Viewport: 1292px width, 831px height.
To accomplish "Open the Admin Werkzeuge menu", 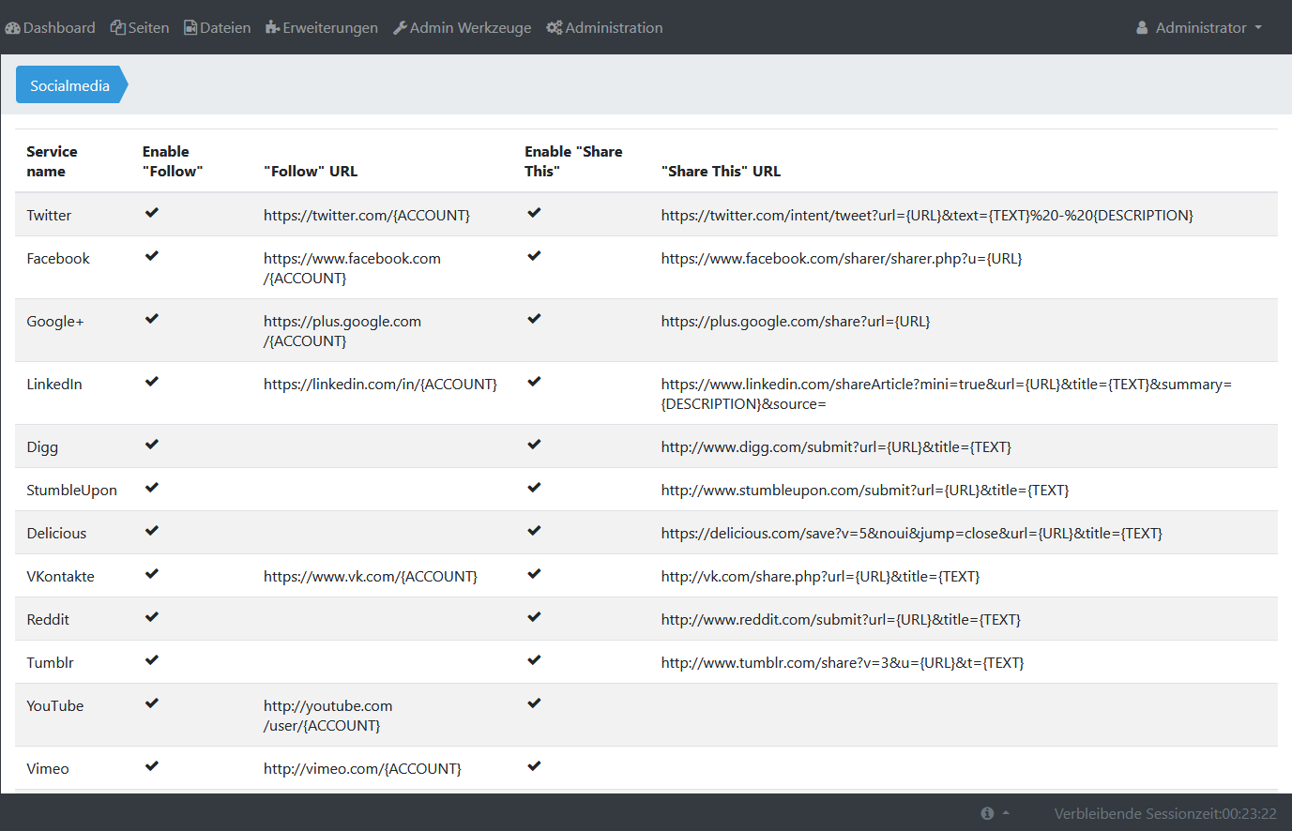I will [x=463, y=28].
